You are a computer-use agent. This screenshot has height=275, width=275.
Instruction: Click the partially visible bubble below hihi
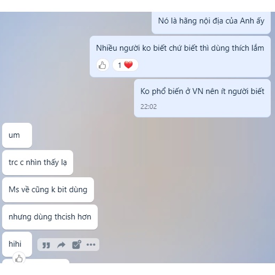(36, 261)
